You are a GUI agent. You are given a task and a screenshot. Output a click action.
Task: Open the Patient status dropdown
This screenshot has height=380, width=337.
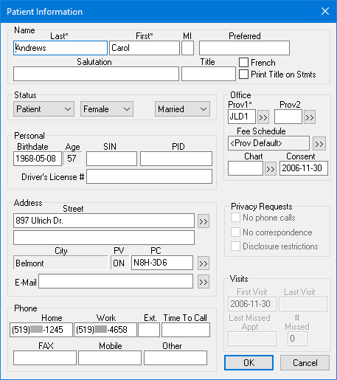pos(44,109)
